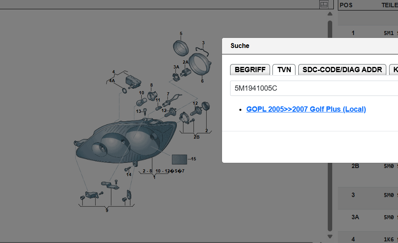The width and height of the screenshot is (398, 243).
Task: Click part label 5 in the diagram
Action: (181, 33)
